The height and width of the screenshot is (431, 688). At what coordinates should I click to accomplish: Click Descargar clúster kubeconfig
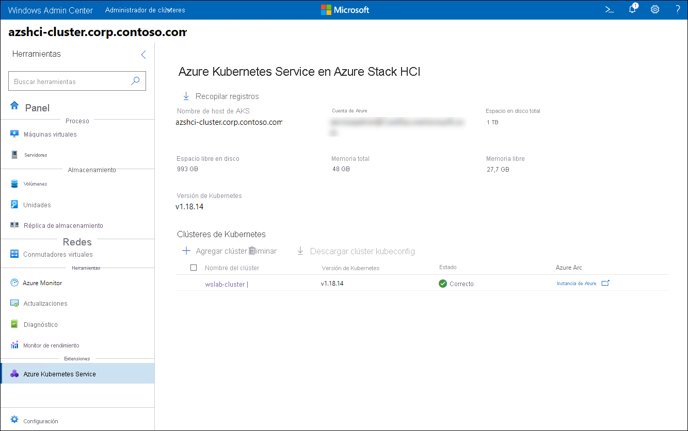362,251
